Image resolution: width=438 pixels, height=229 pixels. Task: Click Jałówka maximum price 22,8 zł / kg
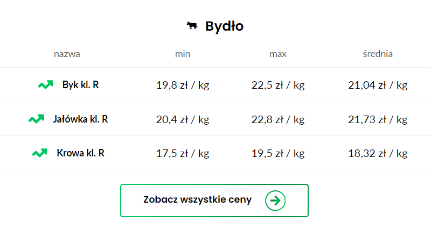[278, 119]
